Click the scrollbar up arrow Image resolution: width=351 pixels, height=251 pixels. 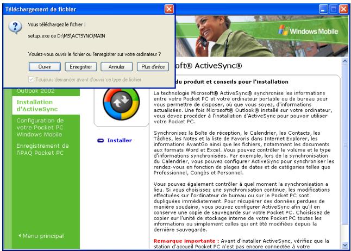point(345,61)
